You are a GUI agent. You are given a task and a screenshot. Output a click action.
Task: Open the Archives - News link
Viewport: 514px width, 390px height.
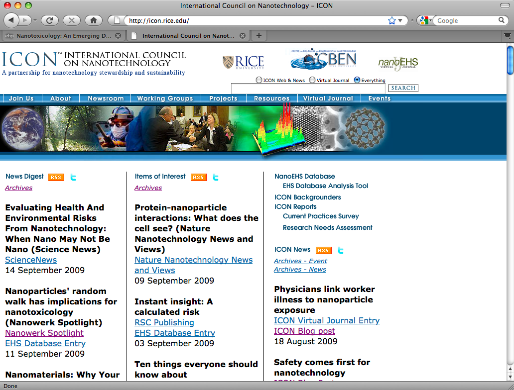(x=300, y=270)
